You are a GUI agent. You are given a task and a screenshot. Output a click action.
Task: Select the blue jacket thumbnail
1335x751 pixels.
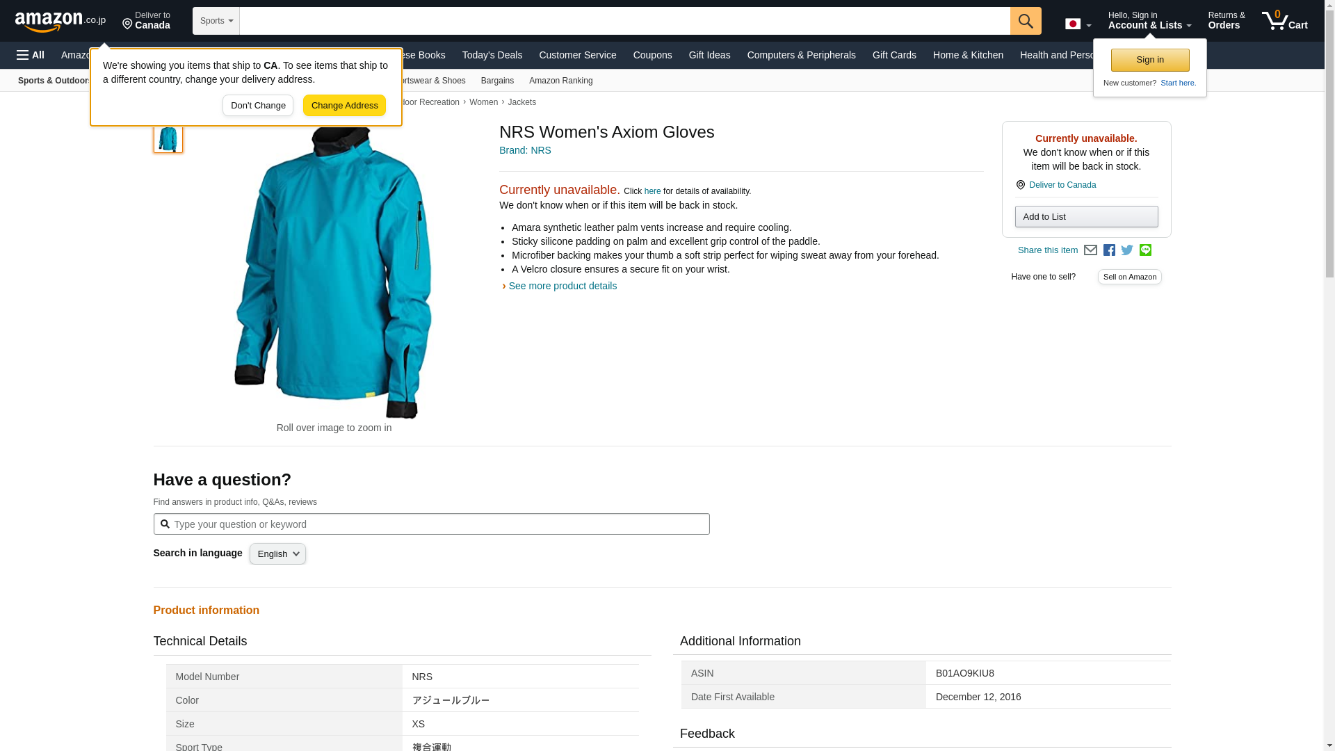pos(168,138)
